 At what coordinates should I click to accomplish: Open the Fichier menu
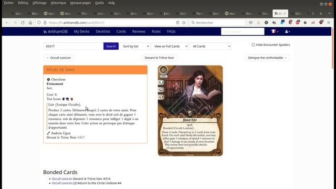click(x=9, y=3)
